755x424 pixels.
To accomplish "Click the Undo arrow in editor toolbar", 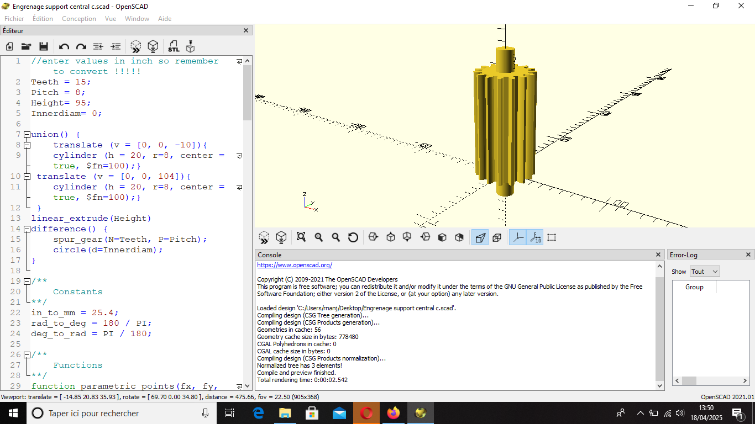I will point(64,46).
